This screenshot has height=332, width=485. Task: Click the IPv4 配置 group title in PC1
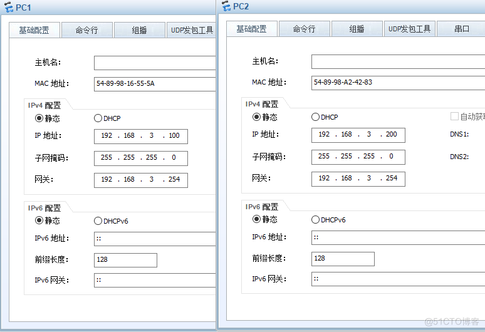44,105
